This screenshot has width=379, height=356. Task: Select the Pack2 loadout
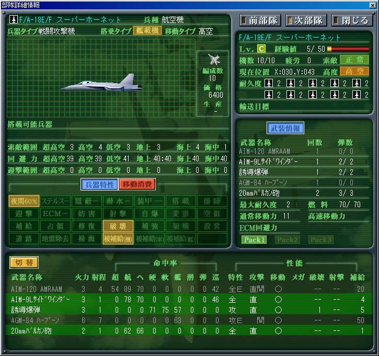tap(288, 240)
